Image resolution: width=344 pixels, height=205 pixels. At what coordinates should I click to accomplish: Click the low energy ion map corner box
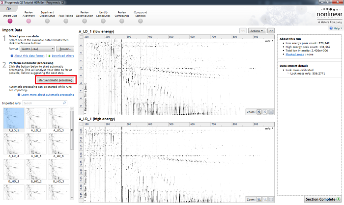81,37
